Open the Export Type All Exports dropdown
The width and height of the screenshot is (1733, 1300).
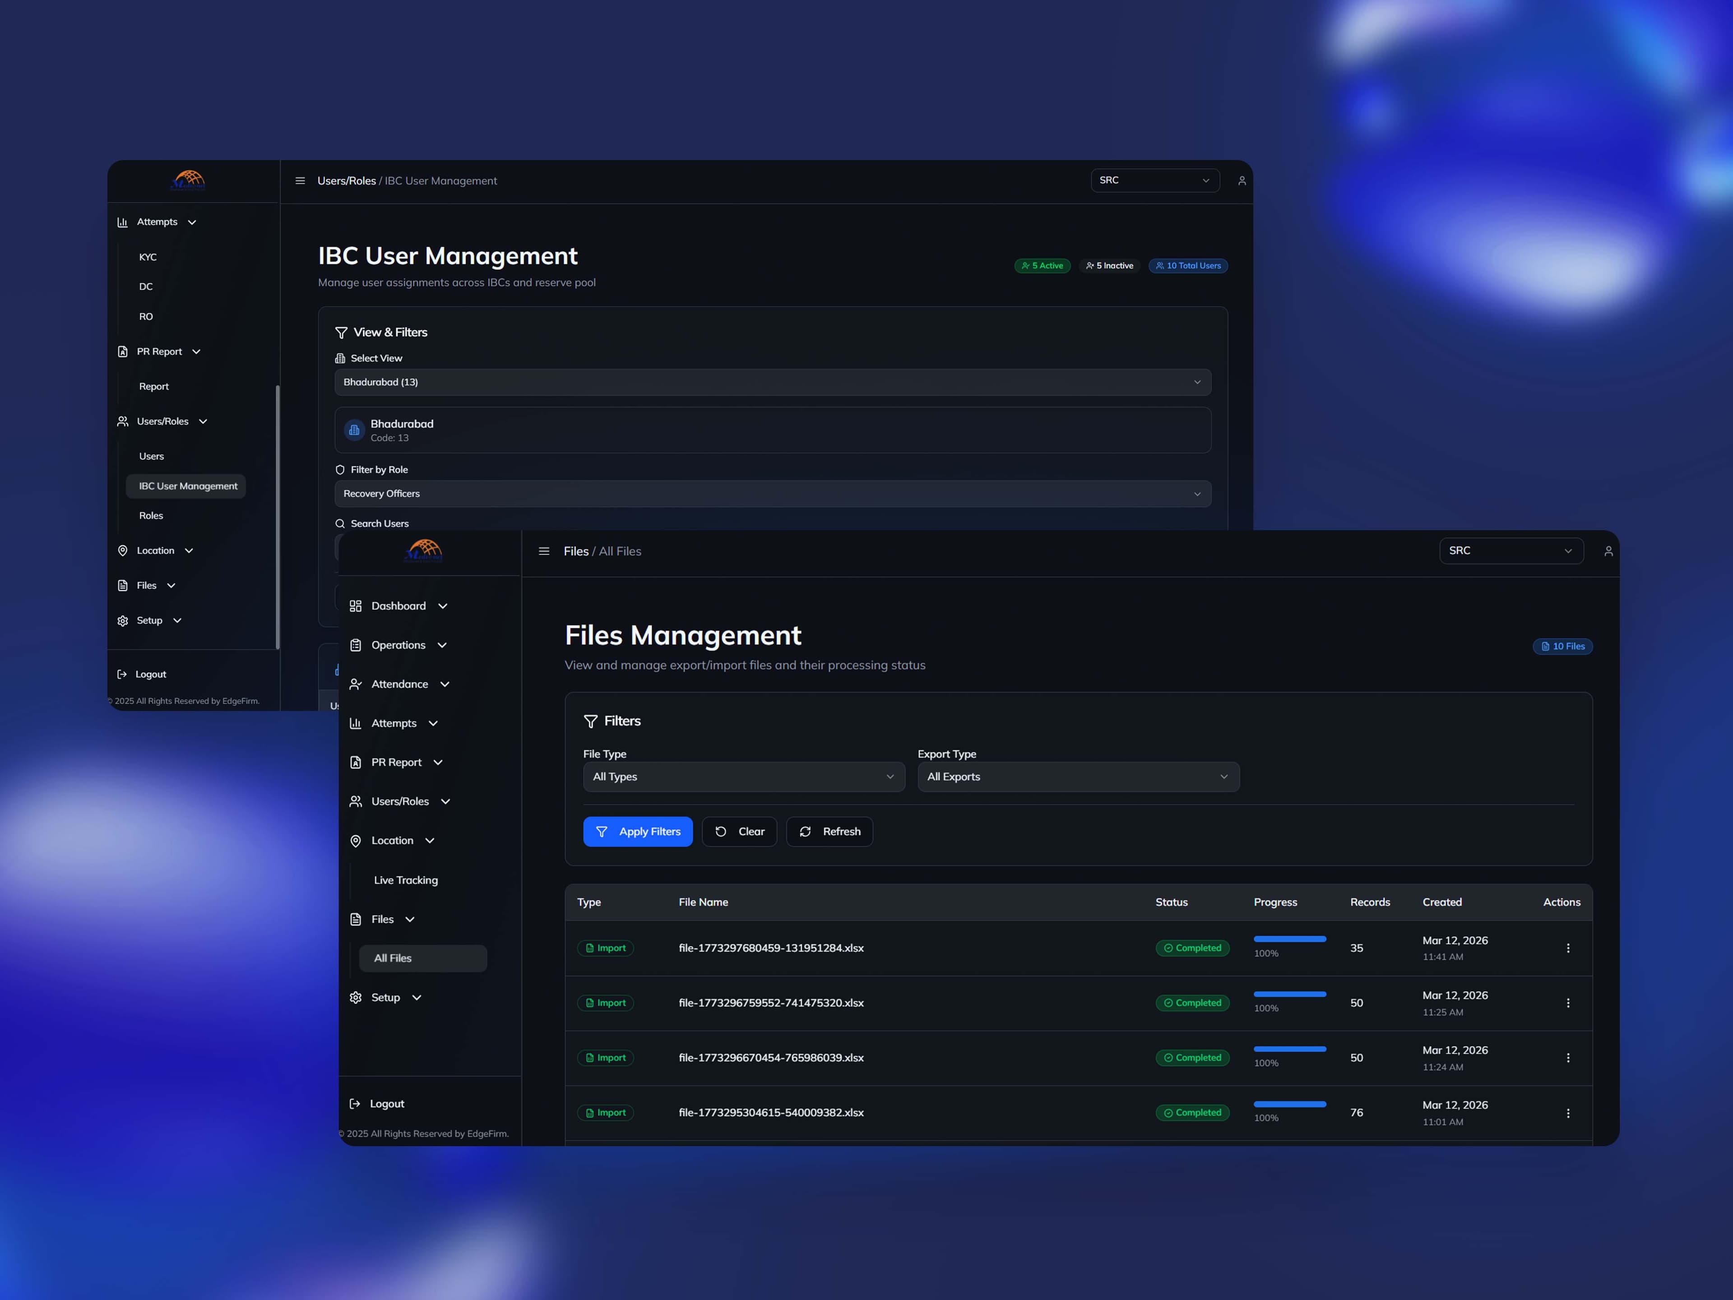point(1078,777)
